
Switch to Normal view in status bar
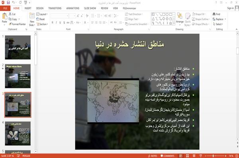(x=181, y=156)
